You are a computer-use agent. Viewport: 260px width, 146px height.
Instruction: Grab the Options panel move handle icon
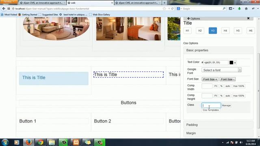(188, 18)
